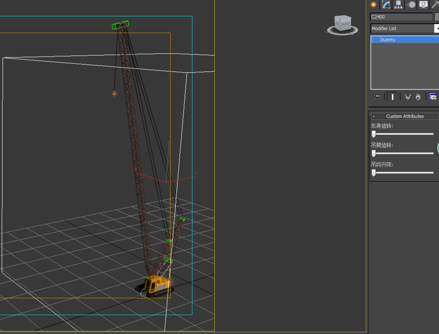Toggle Show End Result button

[x=392, y=97]
